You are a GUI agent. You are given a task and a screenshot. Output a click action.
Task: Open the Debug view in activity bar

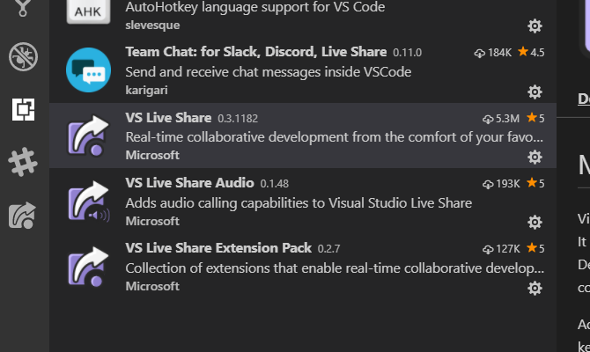(24, 57)
